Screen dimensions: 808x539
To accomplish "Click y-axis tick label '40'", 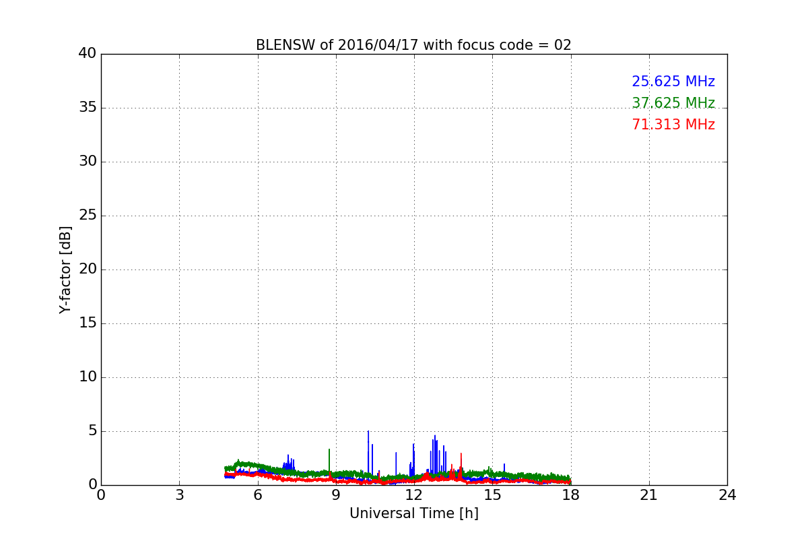I will pyautogui.click(x=88, y=53).
